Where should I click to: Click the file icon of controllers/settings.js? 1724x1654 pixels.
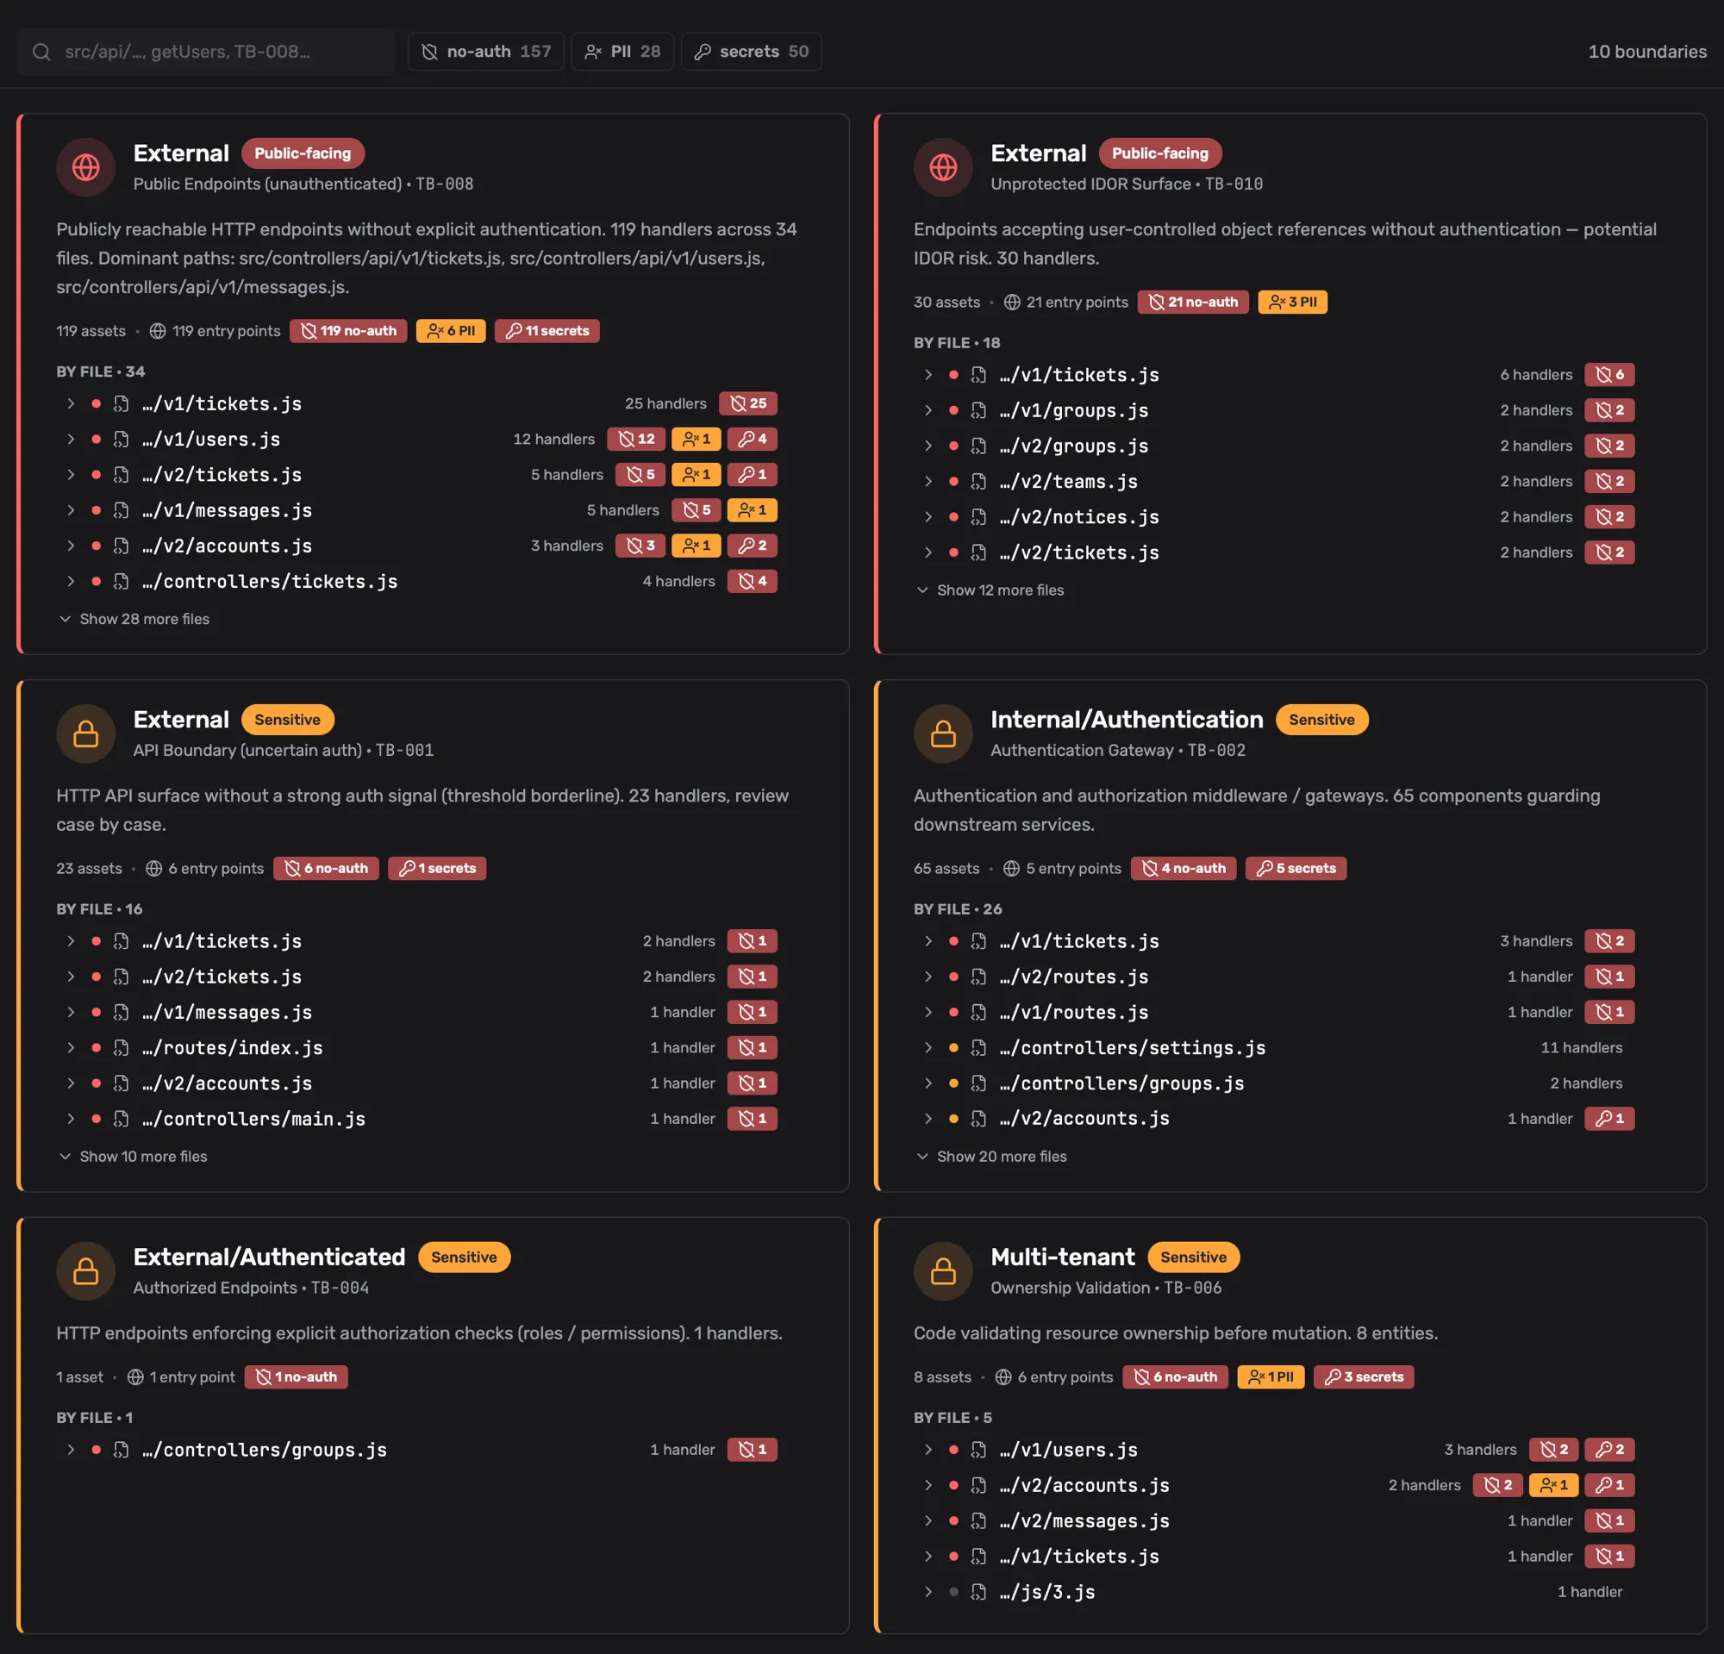click(978, 1047)
